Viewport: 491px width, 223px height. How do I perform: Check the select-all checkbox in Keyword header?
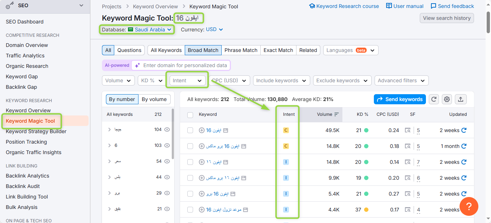click(x=190, y=115)
